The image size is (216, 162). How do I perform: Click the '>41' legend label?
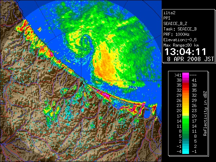(x=178, y=75)
